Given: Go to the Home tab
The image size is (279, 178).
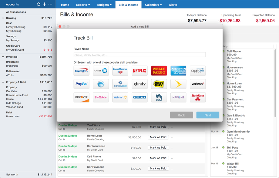Looking at the screenshot, I should coord(65,5).
